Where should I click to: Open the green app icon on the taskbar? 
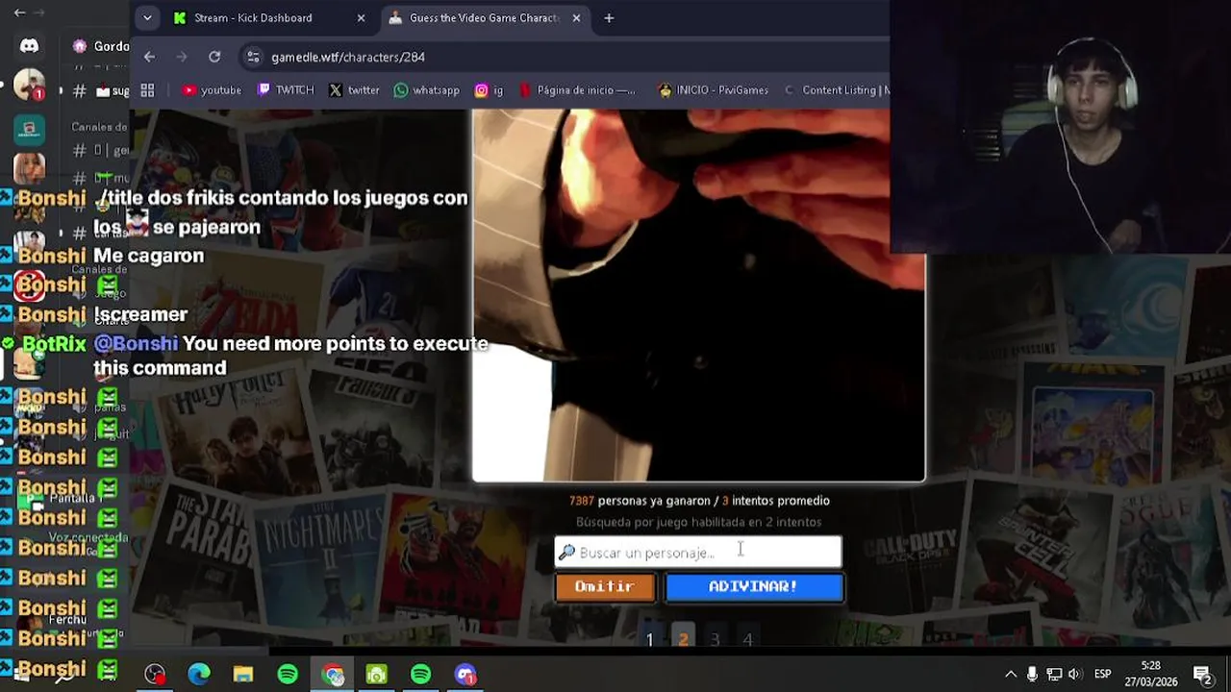(377, 675)
